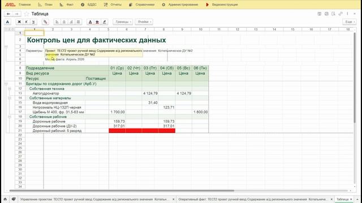This screenshot has height=203, width=362.
Task: Click the save icon in the title bar
Action: (x=319, y=14)
